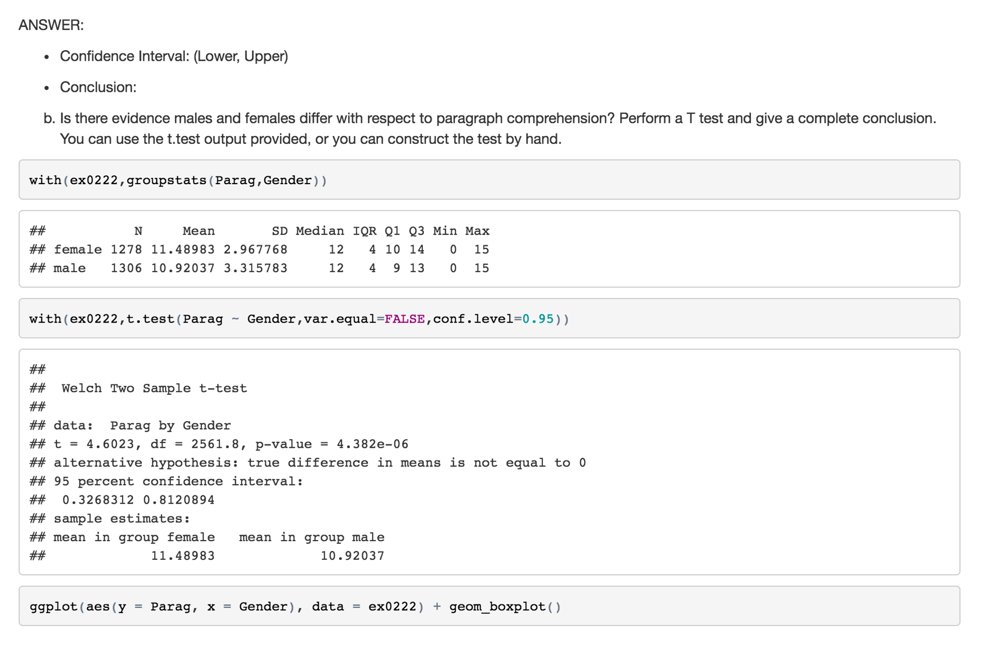The image size is (1005, 655).
Task: Click the Confidence Interval bullet line
Action: tap(173, 56)
